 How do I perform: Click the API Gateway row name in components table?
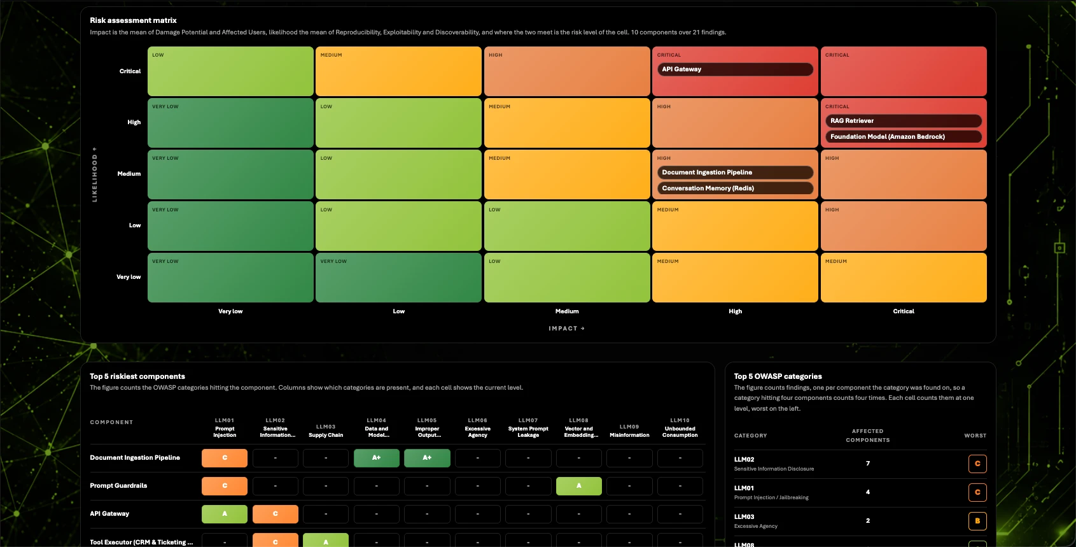click(x=109, y=514)
